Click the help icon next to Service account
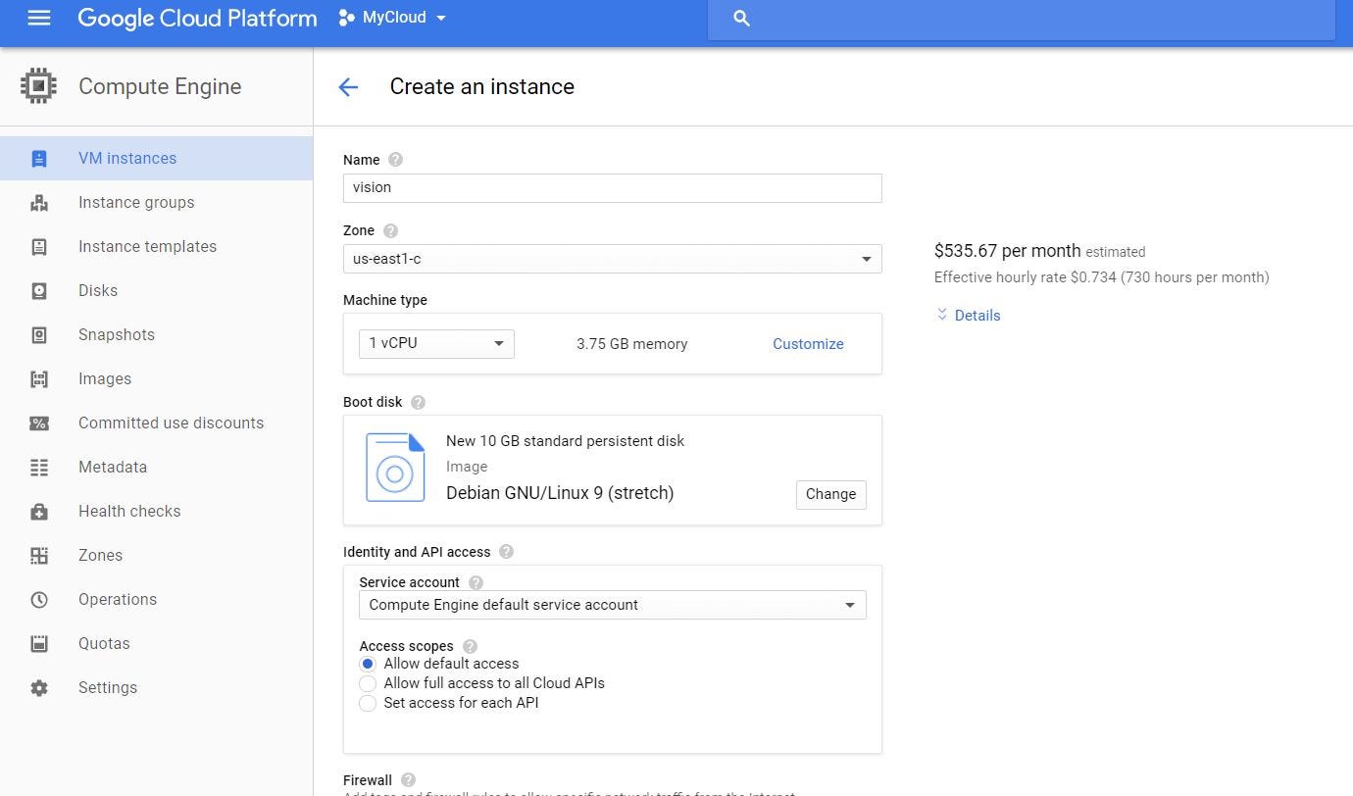This screenshot has width=1353, height=796. point(476,582)
